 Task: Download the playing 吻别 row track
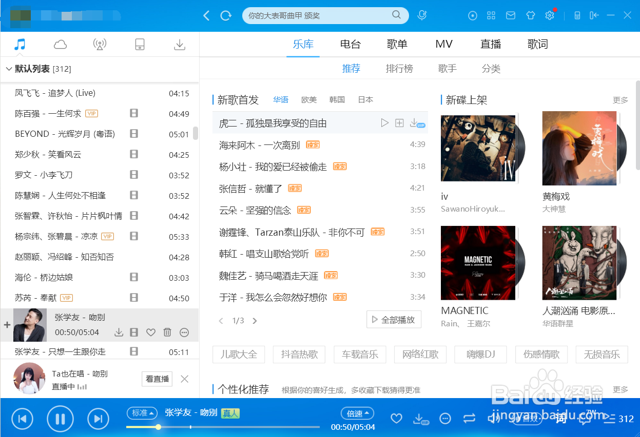pyautogui.click(x=119, y=332)
